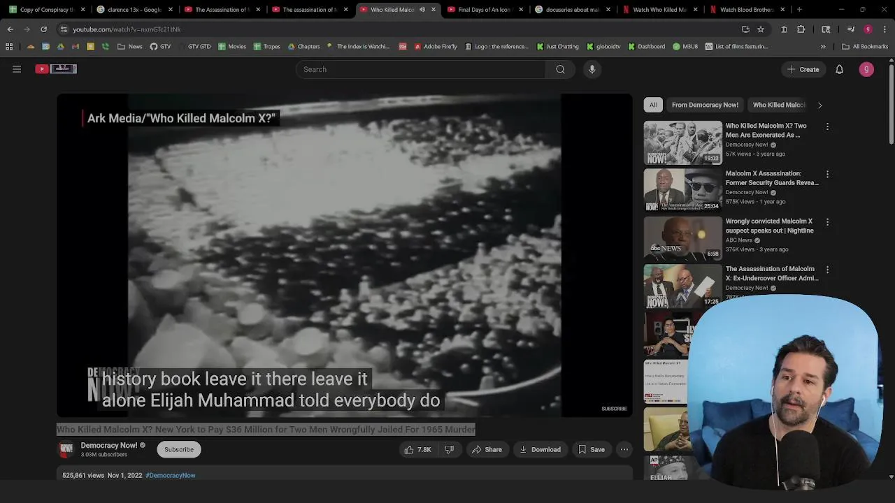
Task: Click the Create button
Action: click(x=803, y=69)
